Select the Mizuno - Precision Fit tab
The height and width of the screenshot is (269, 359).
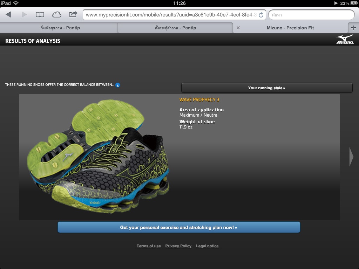(290, 28)
